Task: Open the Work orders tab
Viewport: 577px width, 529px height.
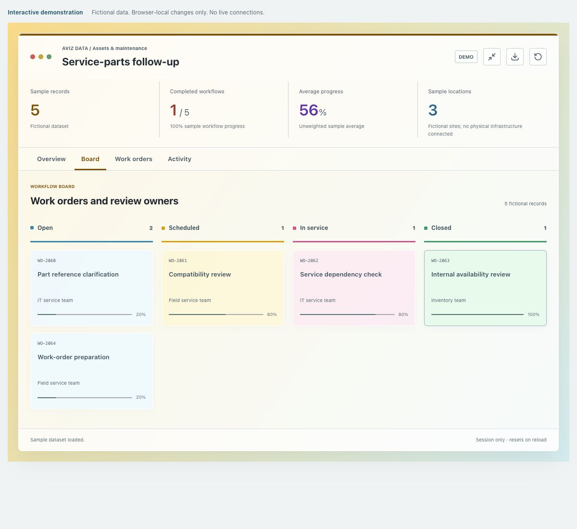Action: [x=134, y=159]
